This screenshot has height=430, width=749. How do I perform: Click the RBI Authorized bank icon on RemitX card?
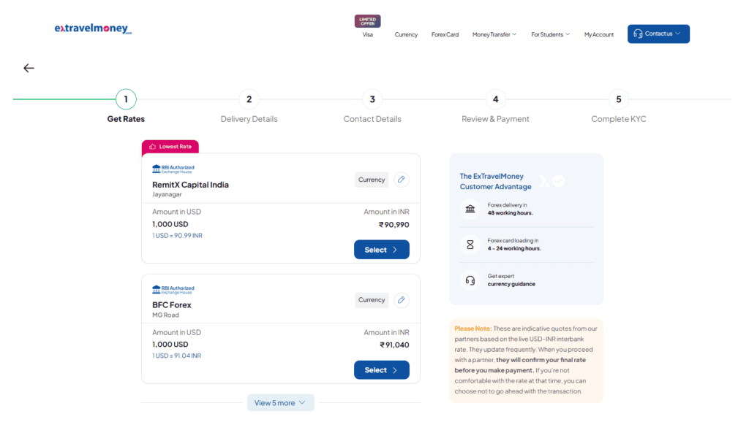(x=154, y=166)
